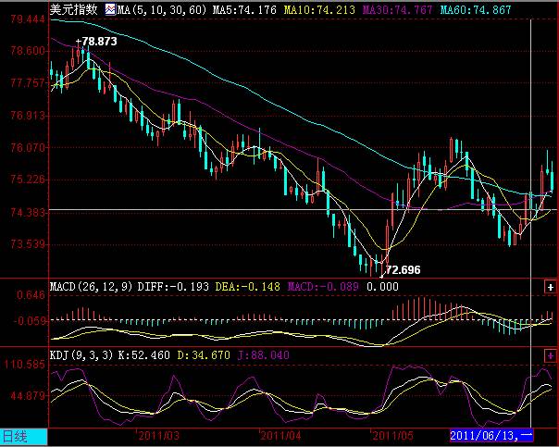
Task: Click the 78.600 price axis label
Action: 28,51
